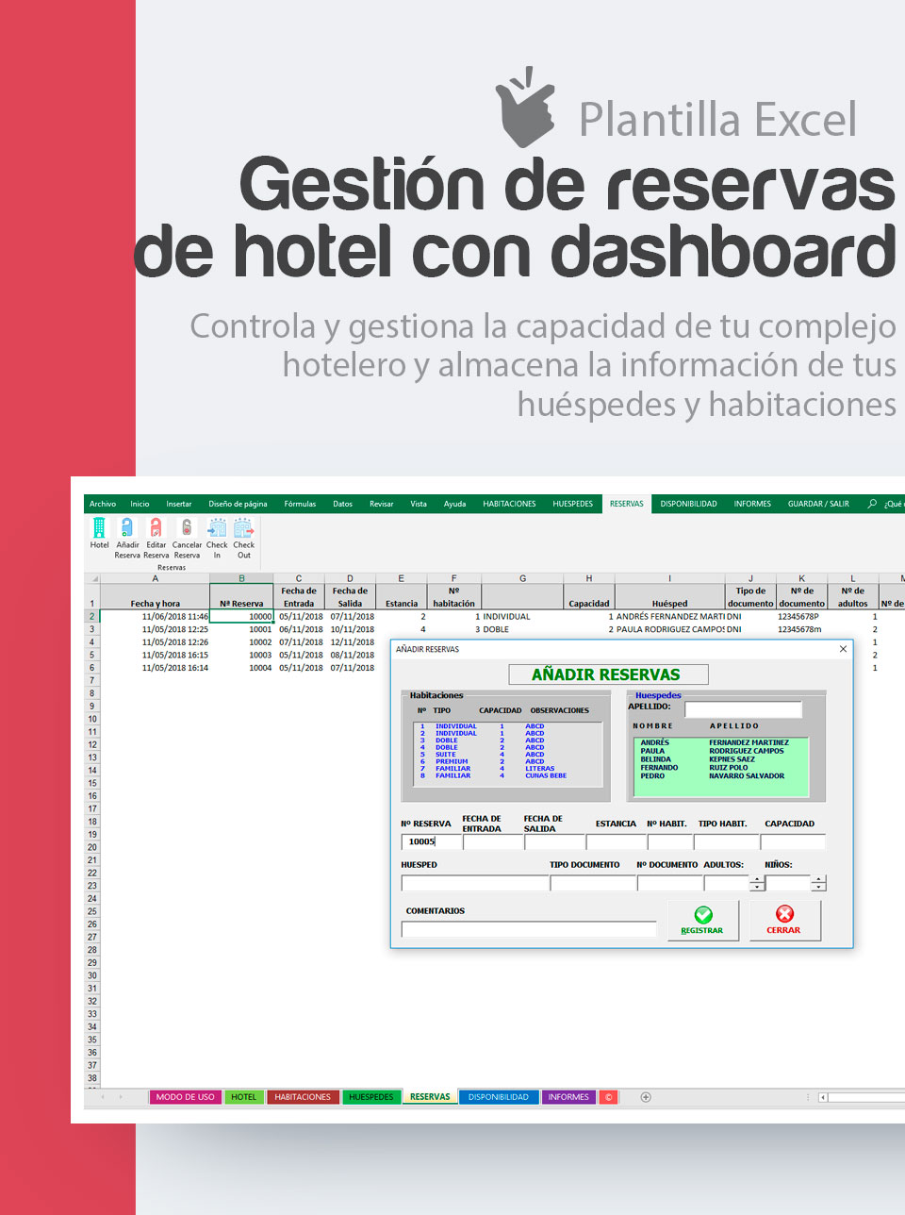905x1215 pixels.
Task: Click the Estancia input field
Action: pyautogui.click(x=616, y=841)
